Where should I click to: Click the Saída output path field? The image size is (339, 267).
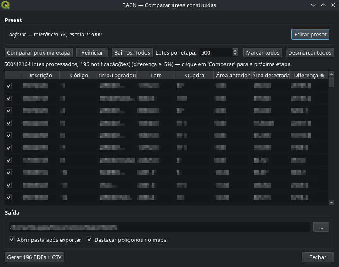click(159, 227)
